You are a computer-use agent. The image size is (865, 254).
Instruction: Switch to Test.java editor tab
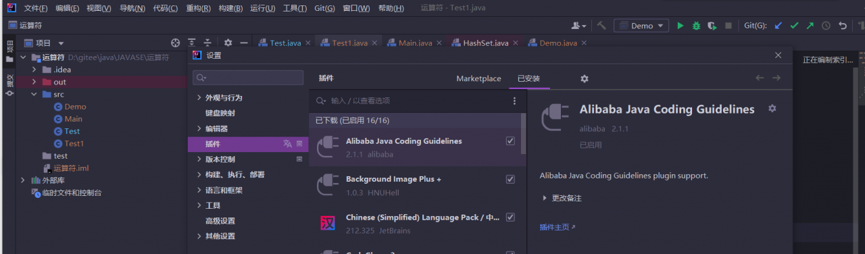tap(285, 43)
